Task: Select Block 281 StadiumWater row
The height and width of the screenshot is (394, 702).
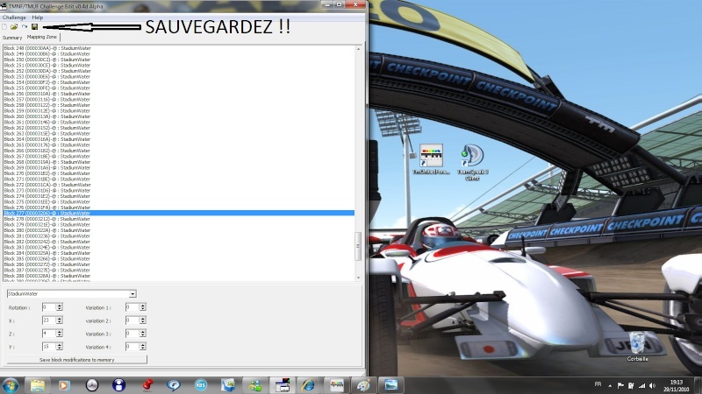Action: point(179,236)
